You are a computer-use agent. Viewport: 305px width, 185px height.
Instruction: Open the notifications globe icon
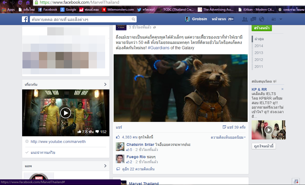coord(262,19)
